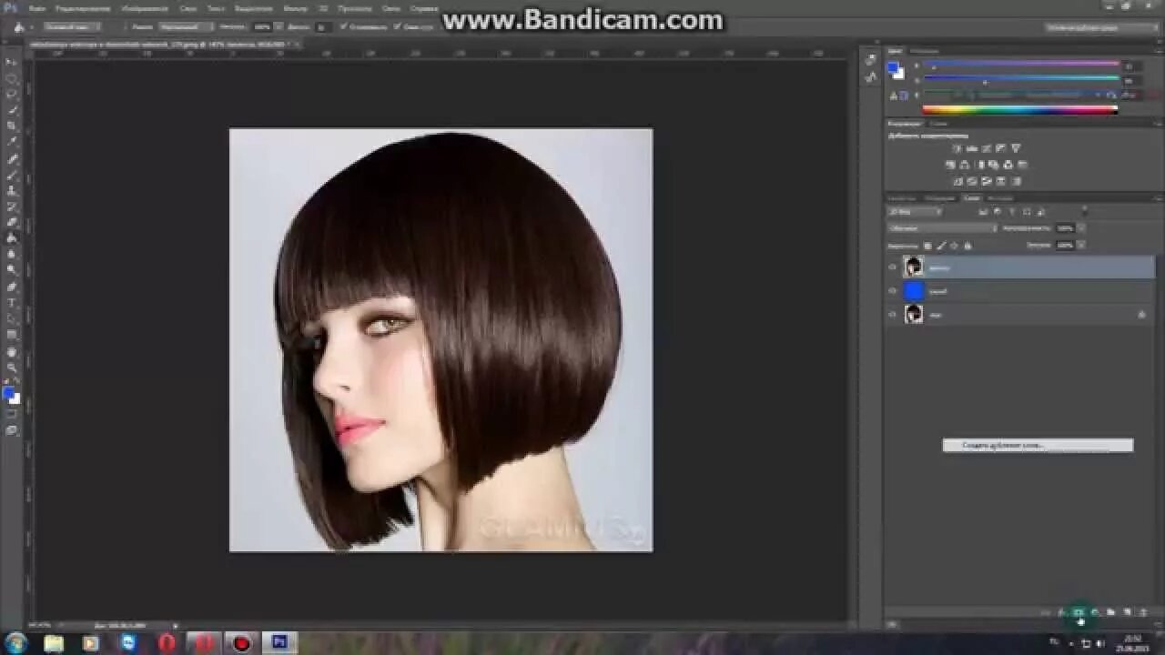Add a Hue/Saturation adjustment layer
The width and height of the screenshot is (1165, 655).
coord(950,165)
